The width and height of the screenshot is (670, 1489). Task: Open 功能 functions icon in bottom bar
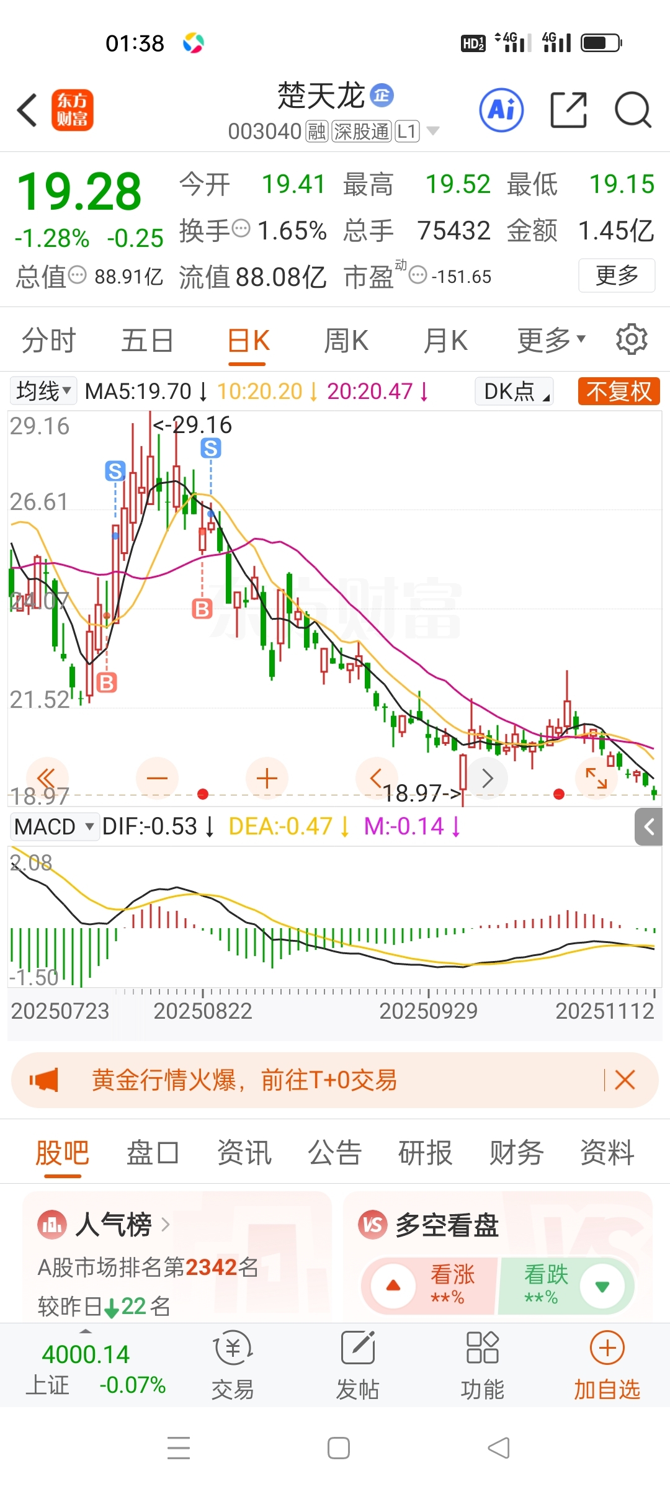[483, 1366]
